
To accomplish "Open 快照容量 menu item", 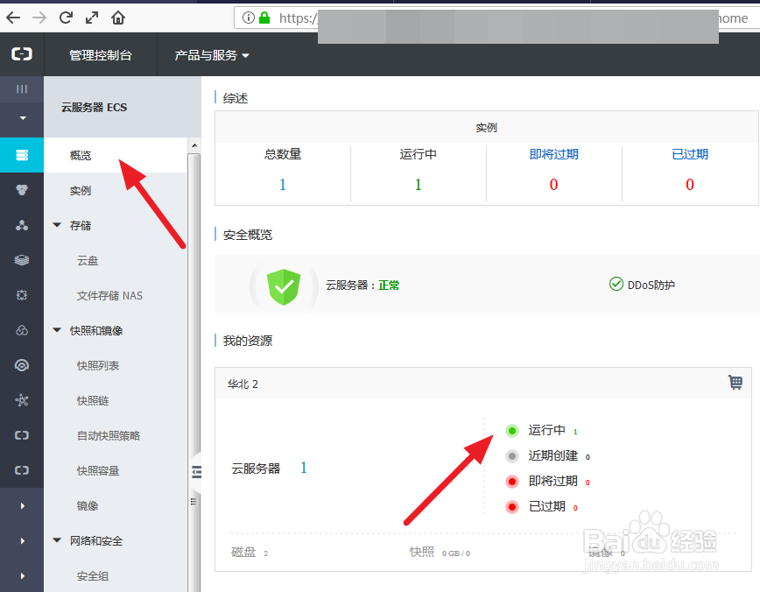I will click(98, 470).
